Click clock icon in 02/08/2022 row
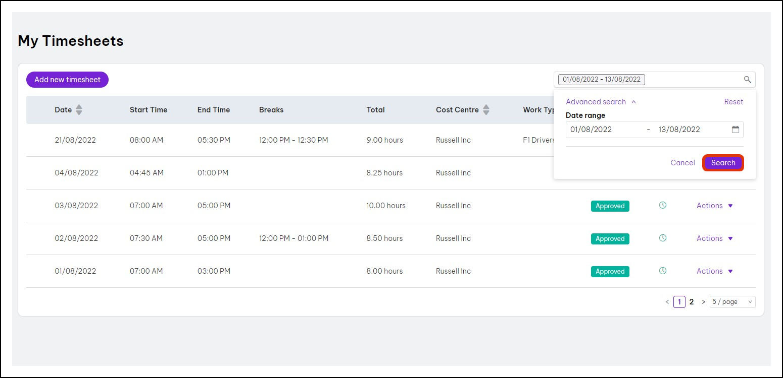 pyautogui.click(x=663, y=238)
